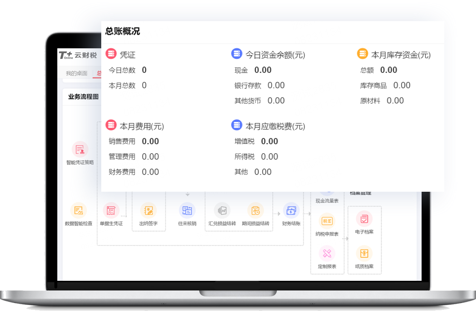The width and height of the screenshot is (476, 311).
Task: Click the orange 本月库存资金 section icon
Action: (362, 54)
